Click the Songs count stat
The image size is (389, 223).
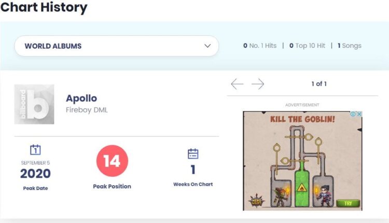(x=349, y=46)
